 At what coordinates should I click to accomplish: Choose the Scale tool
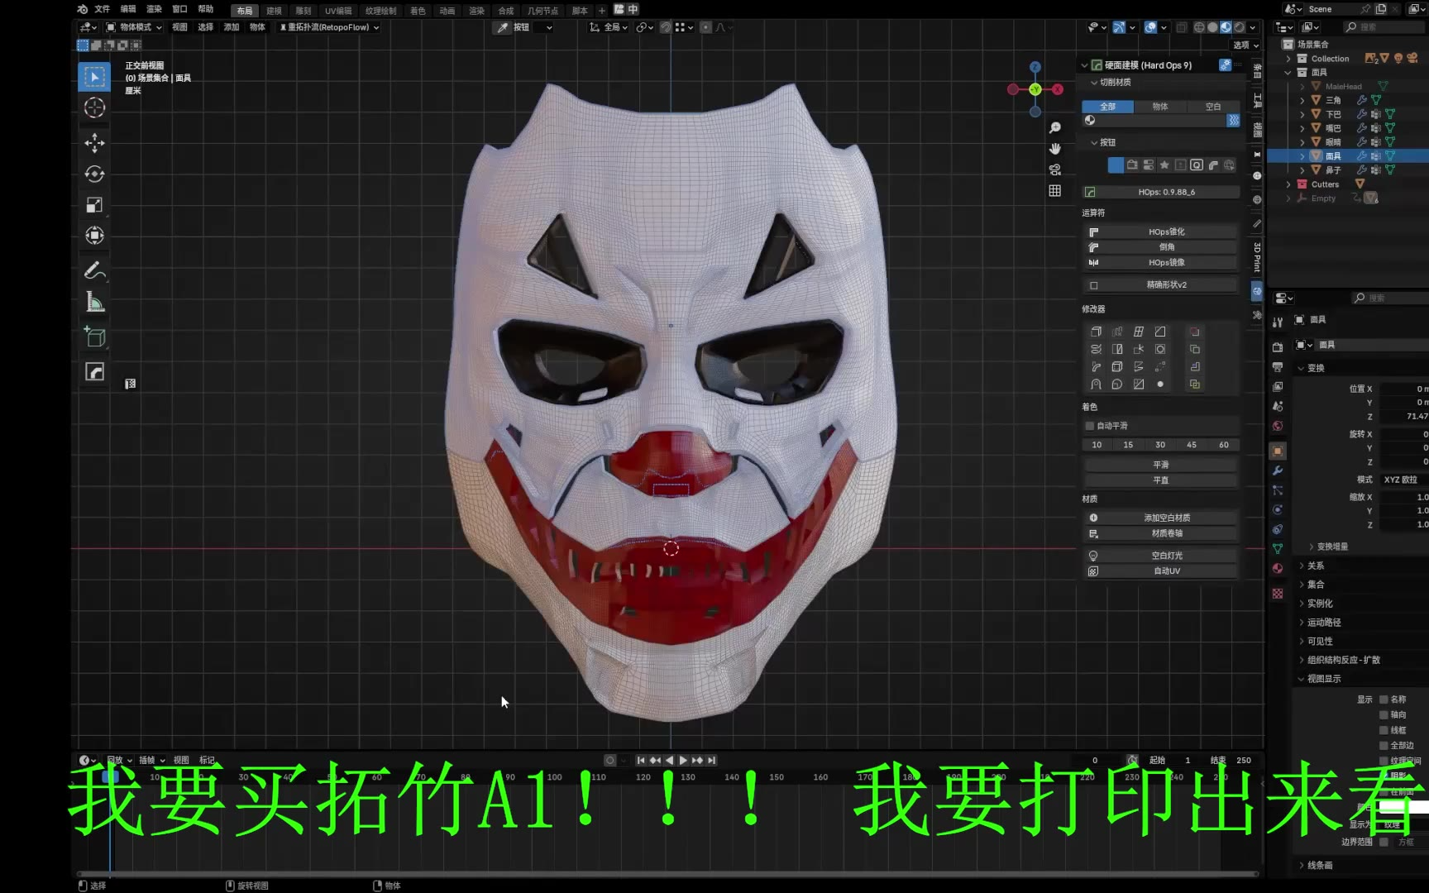(x=94, y=204)
